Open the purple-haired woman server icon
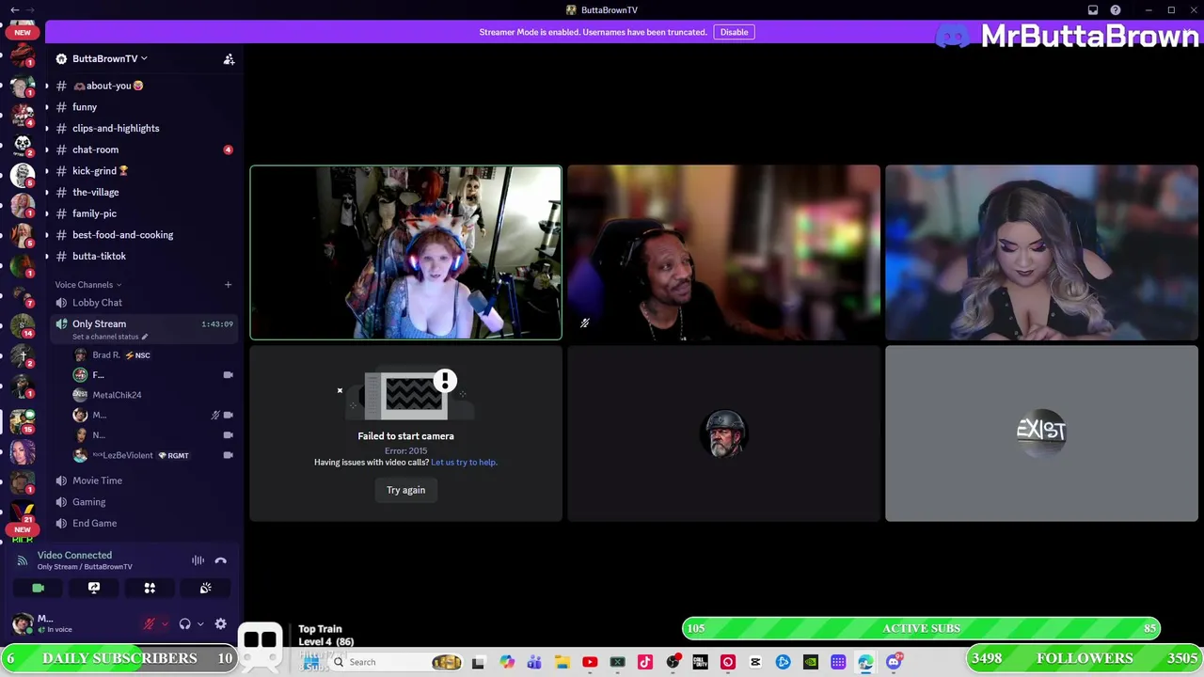 pyautogui.click(x=23, y=451)
